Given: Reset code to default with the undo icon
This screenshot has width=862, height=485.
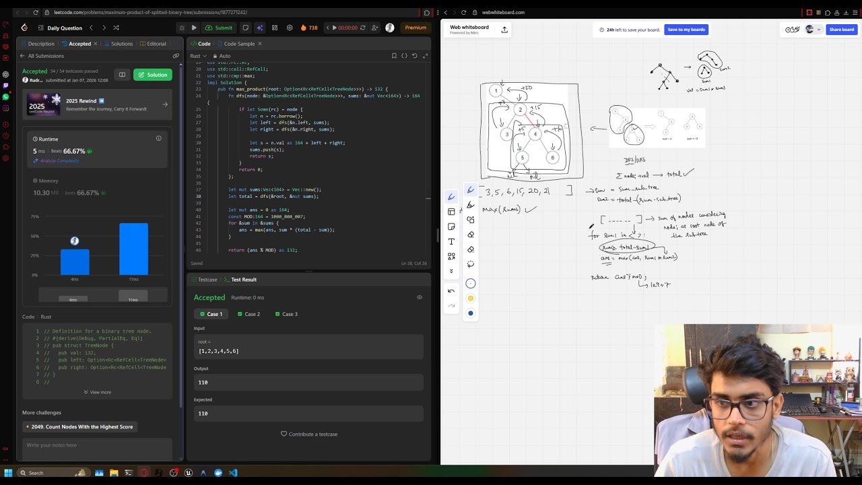Looking at the screenshot, I should point(414,56).
